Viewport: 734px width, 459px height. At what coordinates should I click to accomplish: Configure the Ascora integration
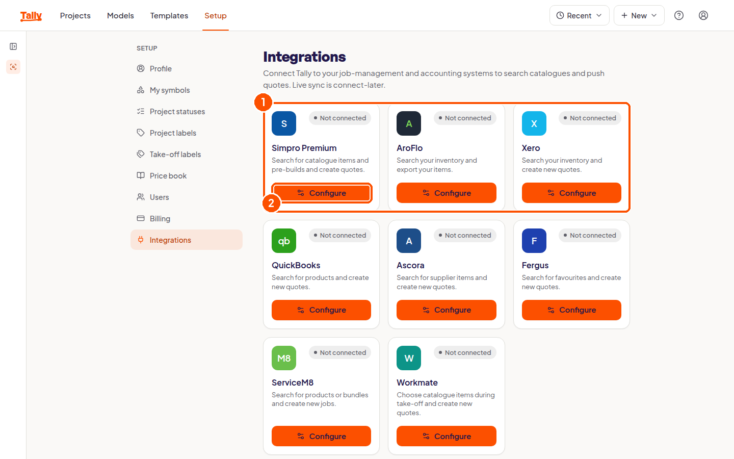point(447,310)
